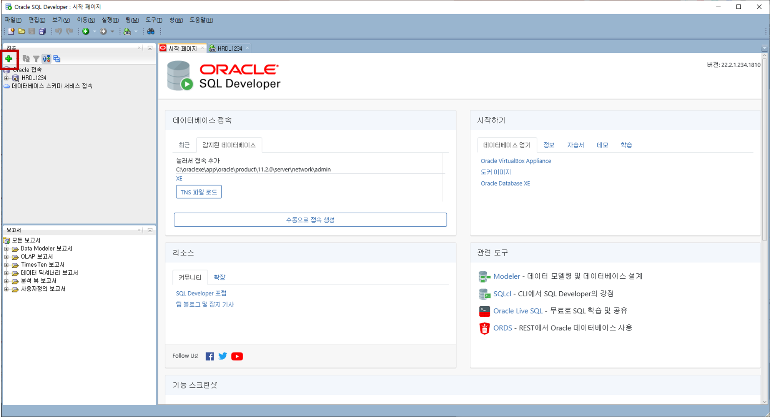Click the gray Forward navigation icon
This screenshot has width=770, height=417.
103,32
